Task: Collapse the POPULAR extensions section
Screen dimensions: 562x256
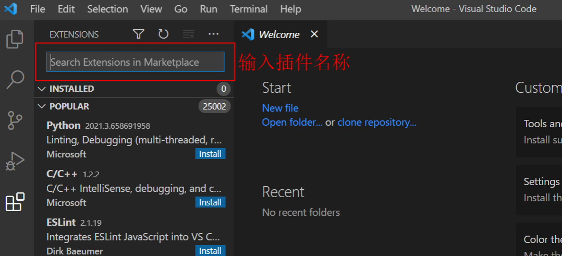Action: (x=133, y=106)
